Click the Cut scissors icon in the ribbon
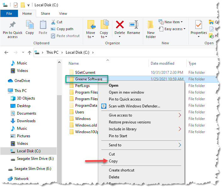Screen dimensions: 224x190 coord(53,22)
